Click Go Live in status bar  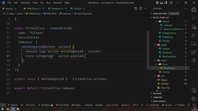click(x=167, y=105)
